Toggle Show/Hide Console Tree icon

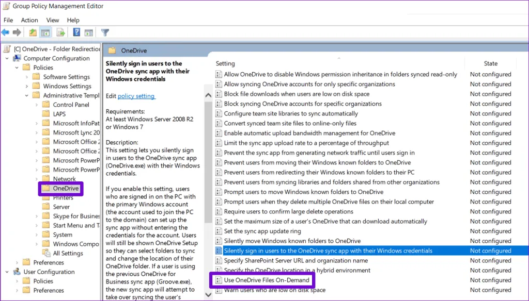tap(45, 32)
